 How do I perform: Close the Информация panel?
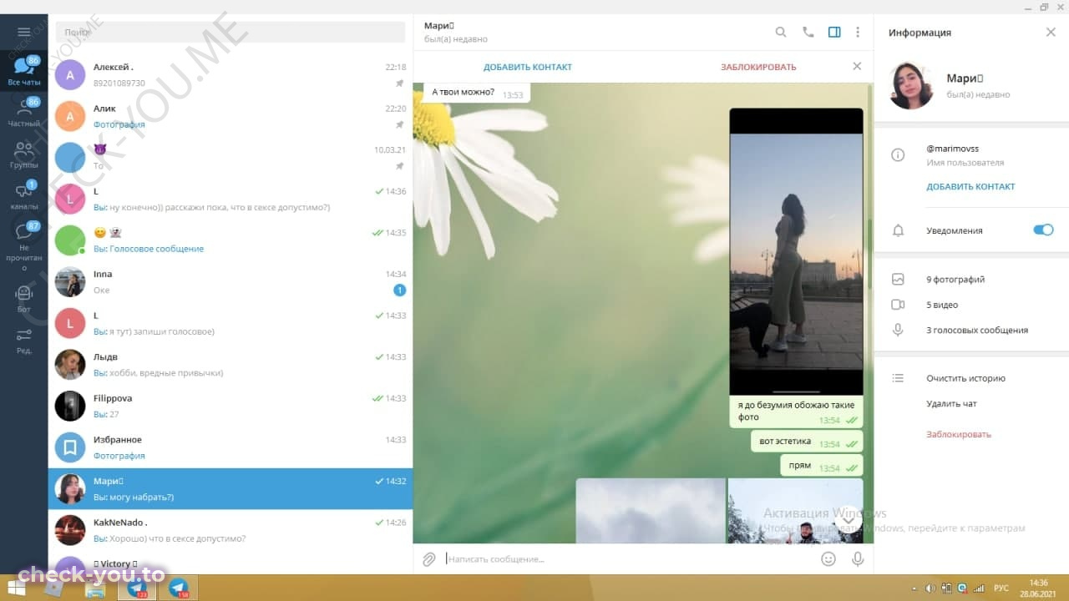[1051, 32]
